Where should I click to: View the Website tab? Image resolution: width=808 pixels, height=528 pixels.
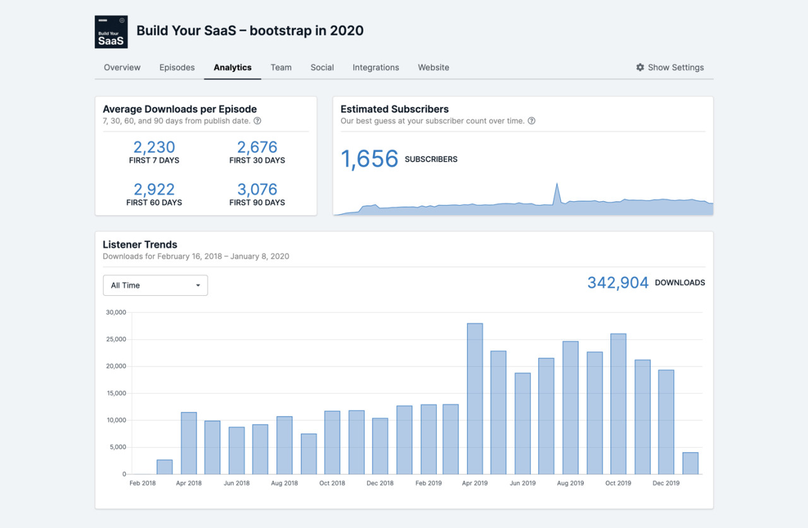tap(433, 67)
